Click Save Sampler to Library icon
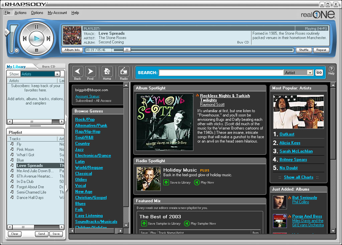Screen dimensions: 342x245 [x=144, y=223]
